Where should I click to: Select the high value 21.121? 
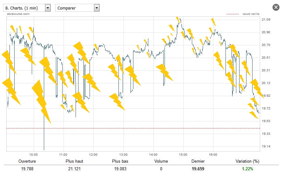point(74,169)
